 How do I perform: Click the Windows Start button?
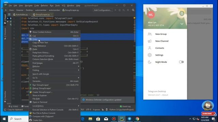[x=4, y=119]
